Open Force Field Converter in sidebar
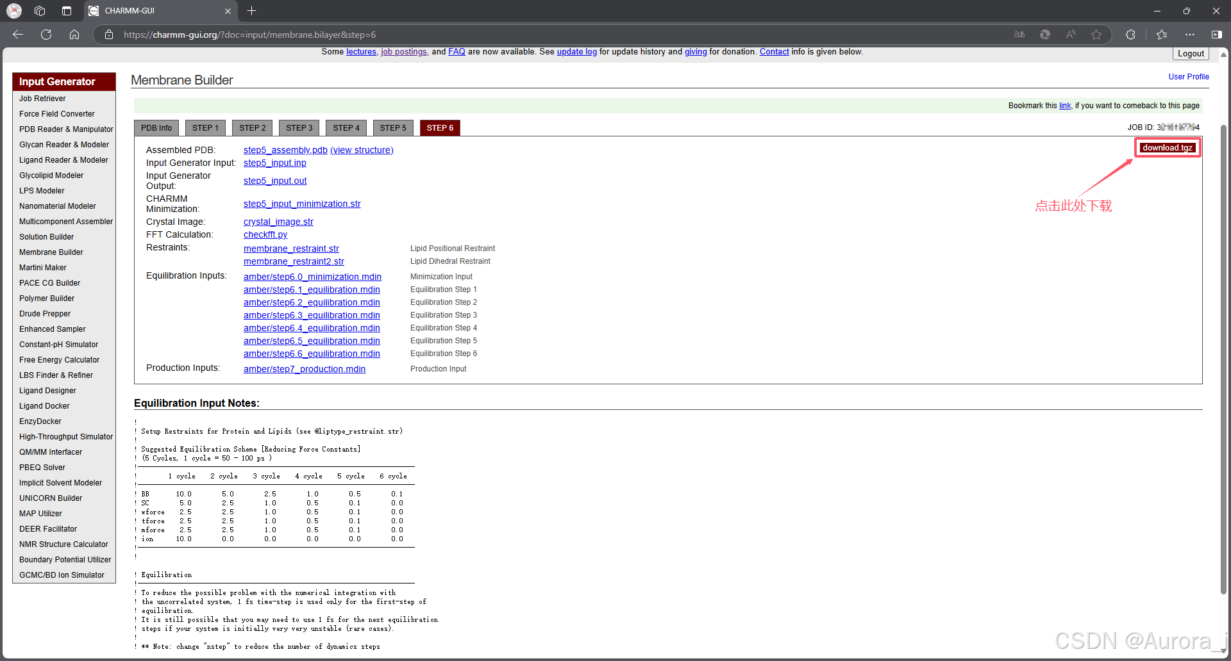This screenshot has width=1231, height=661. [x=56, y=114]
